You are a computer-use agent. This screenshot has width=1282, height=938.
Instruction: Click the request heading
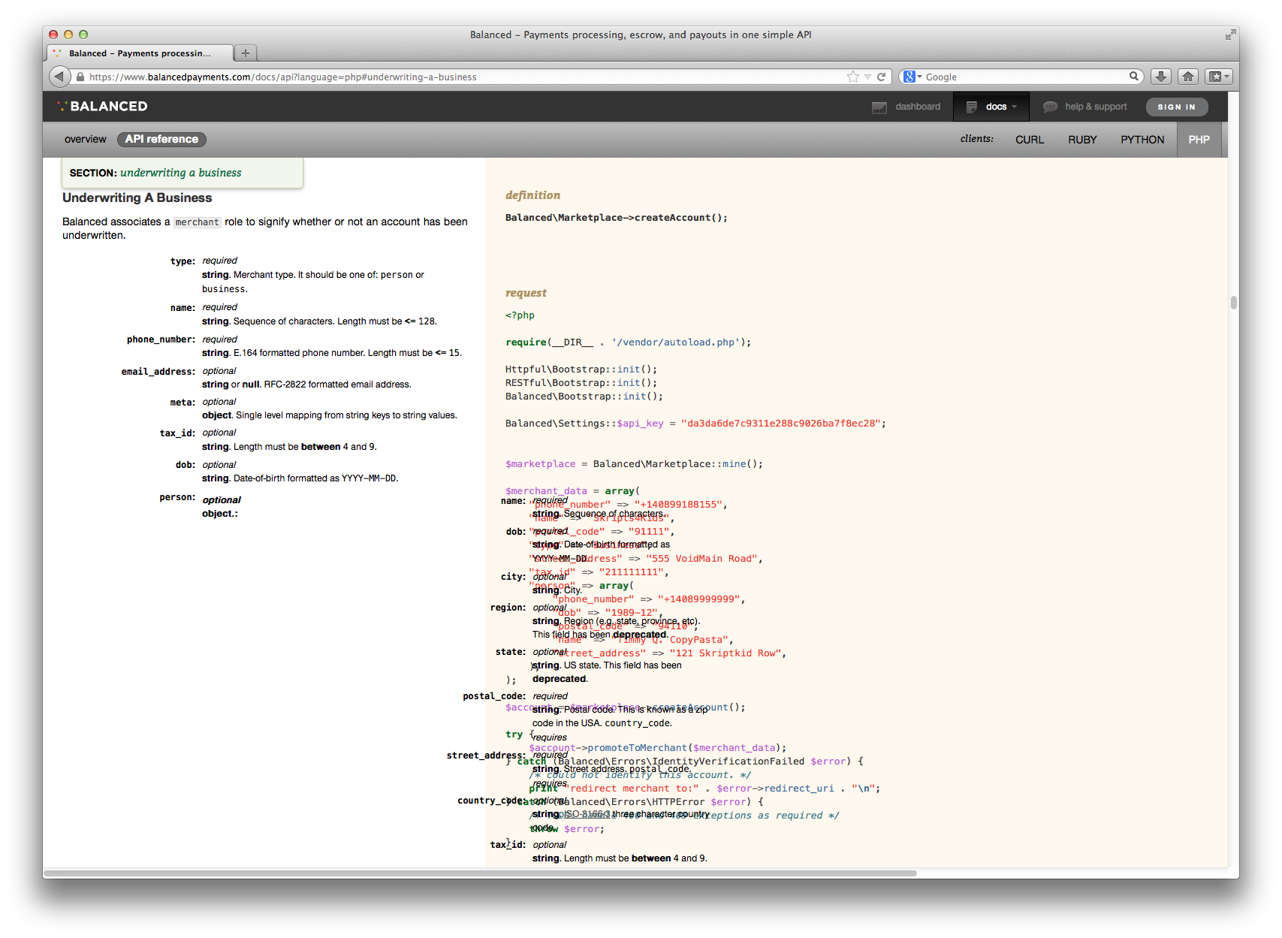pyautogui.click(x=526, y=293)
